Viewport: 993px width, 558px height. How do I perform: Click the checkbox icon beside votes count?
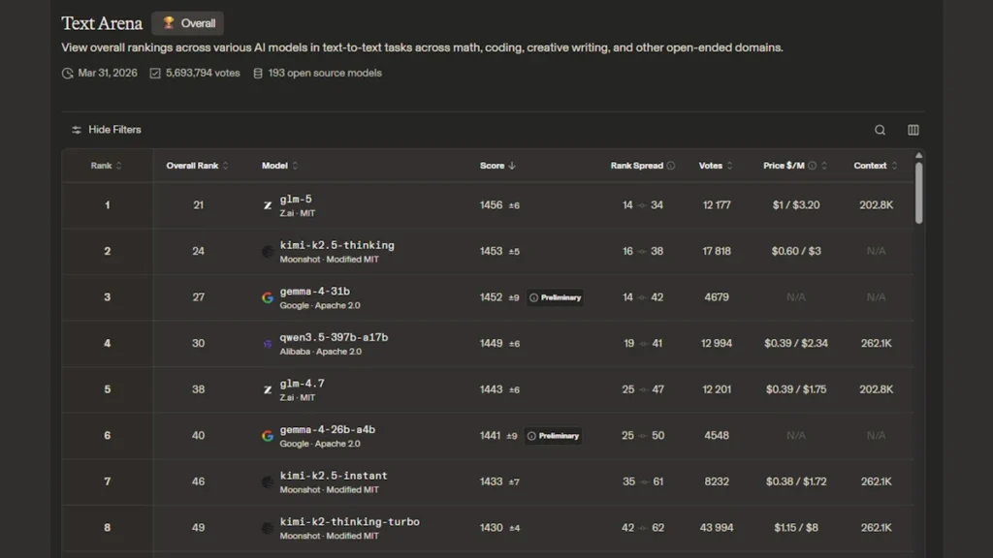tap(155, 74)
